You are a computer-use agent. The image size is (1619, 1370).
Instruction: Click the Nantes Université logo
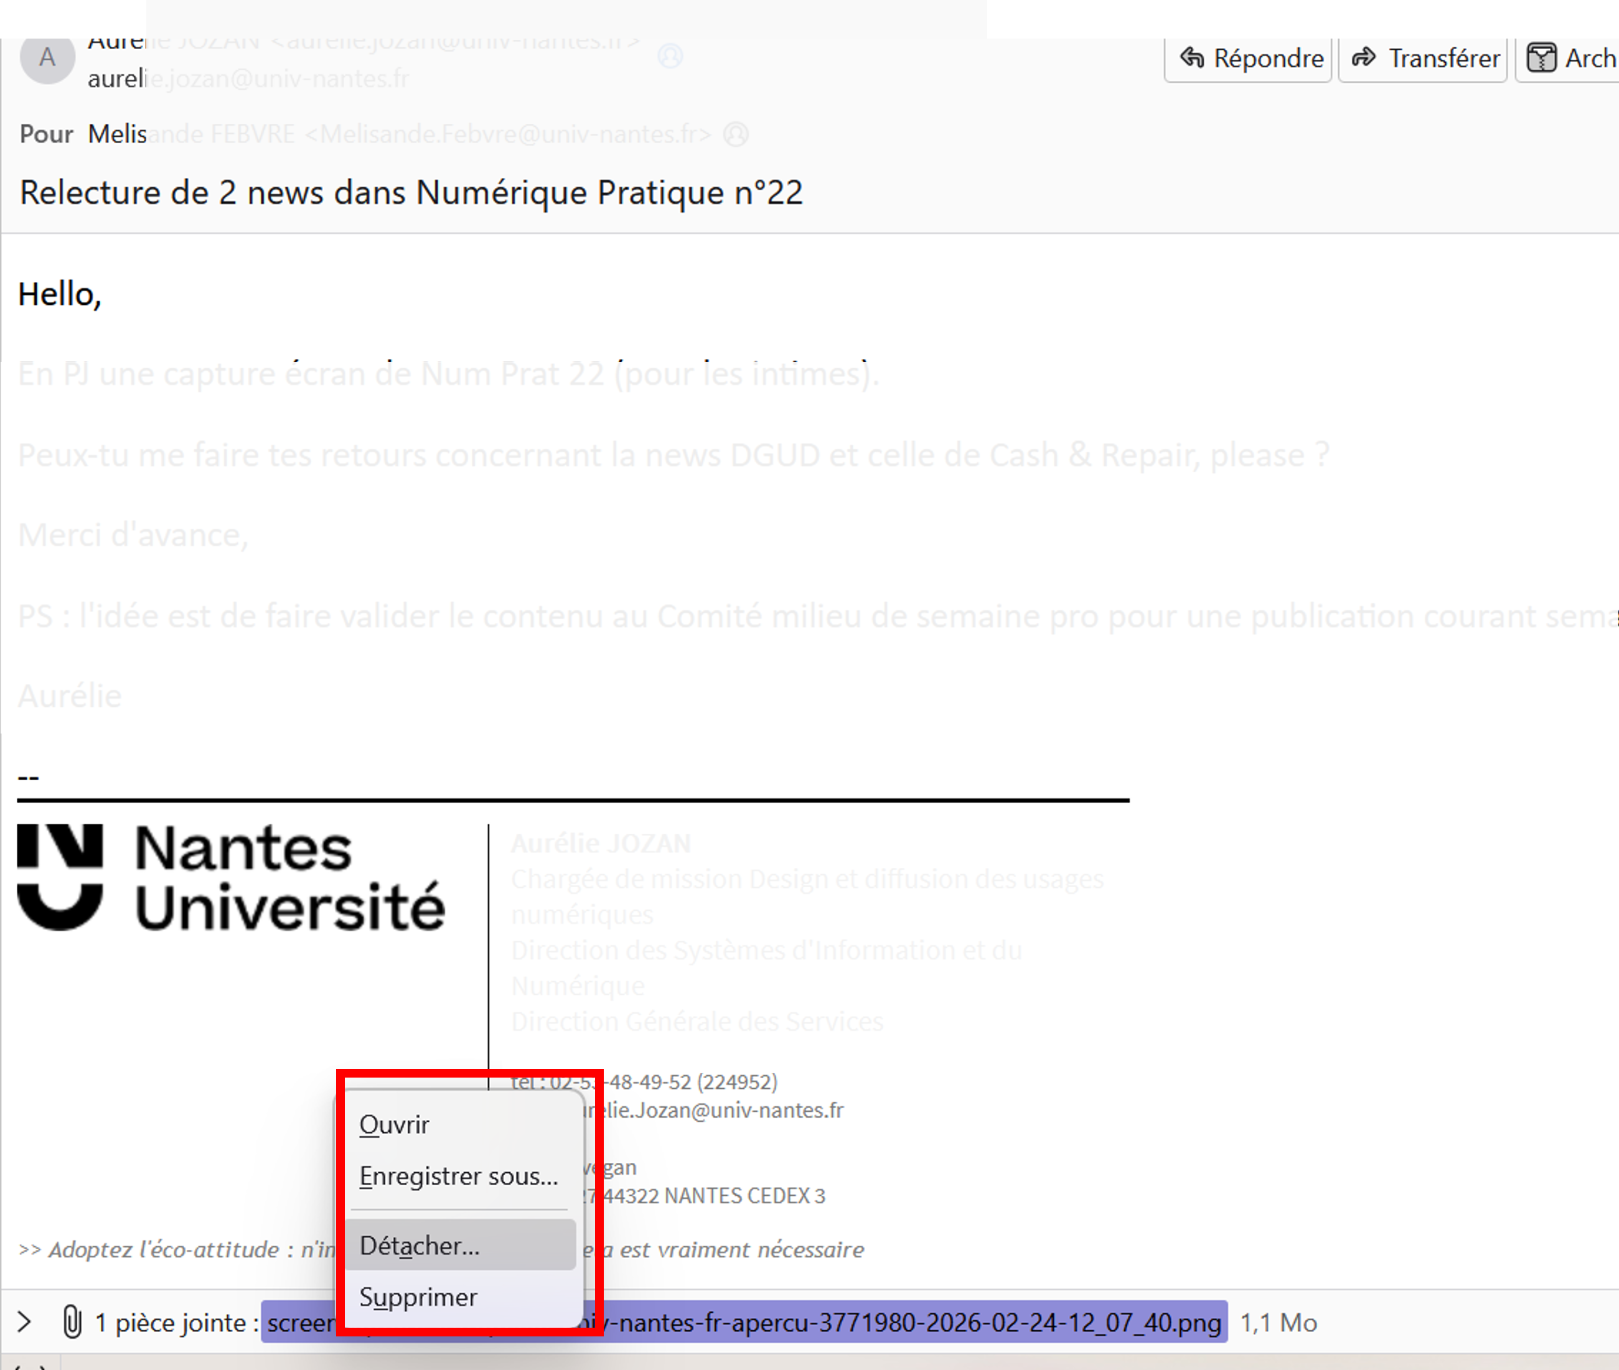[232, 878]
